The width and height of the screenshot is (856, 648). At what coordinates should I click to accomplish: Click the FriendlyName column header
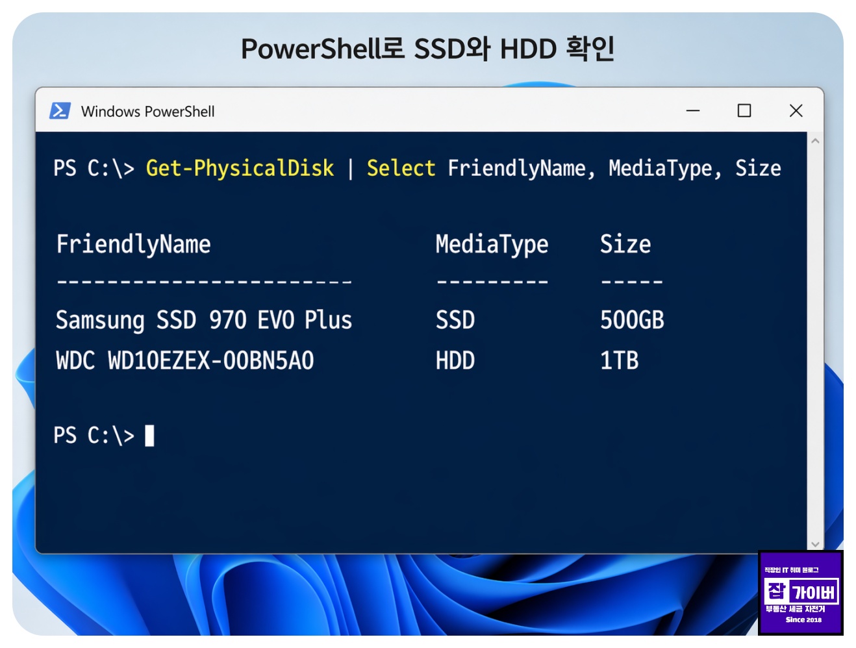point(134,245)
